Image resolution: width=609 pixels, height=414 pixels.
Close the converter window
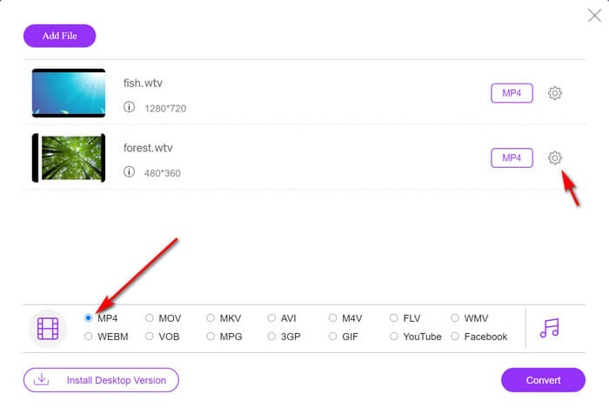tap(594, 15)
